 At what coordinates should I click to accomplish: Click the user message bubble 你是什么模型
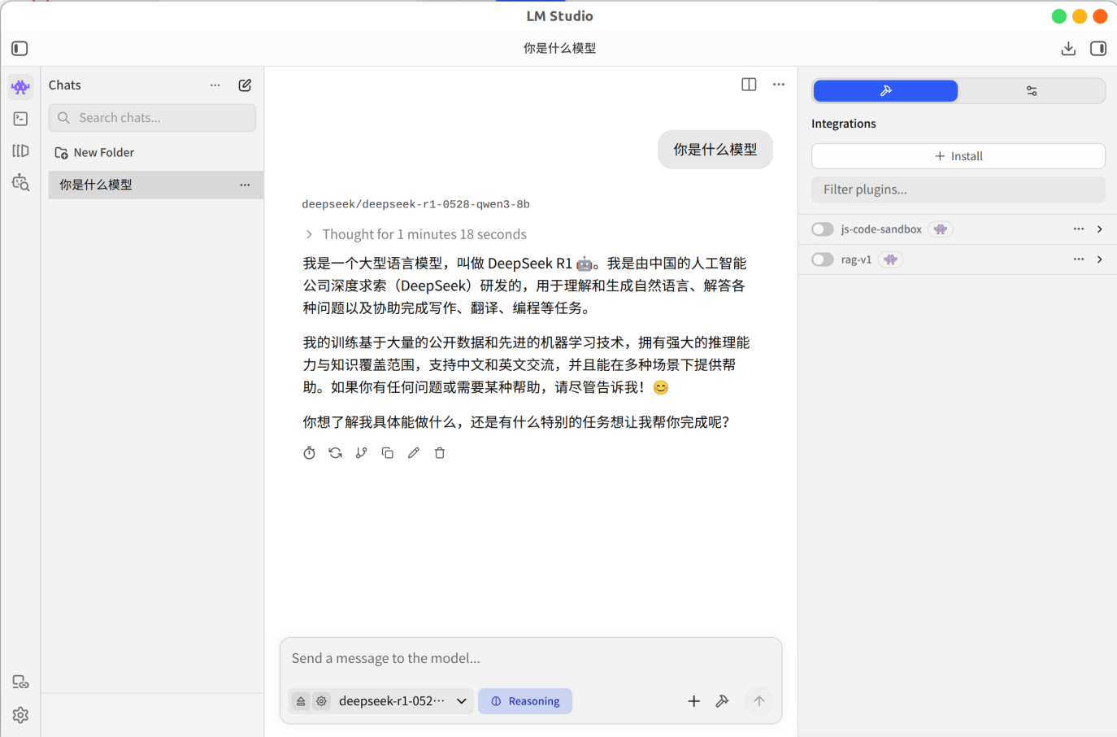[x=715, y=150]
